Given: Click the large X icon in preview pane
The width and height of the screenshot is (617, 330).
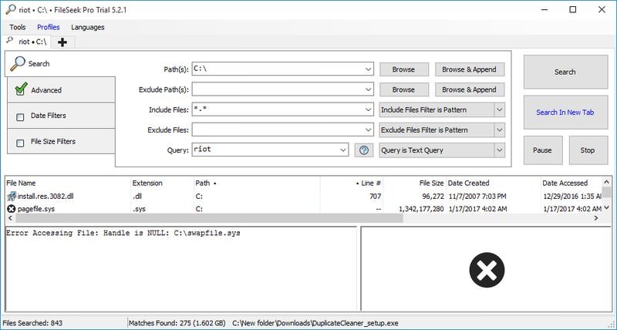Looking at the screenshot, I should click(487, 271).
